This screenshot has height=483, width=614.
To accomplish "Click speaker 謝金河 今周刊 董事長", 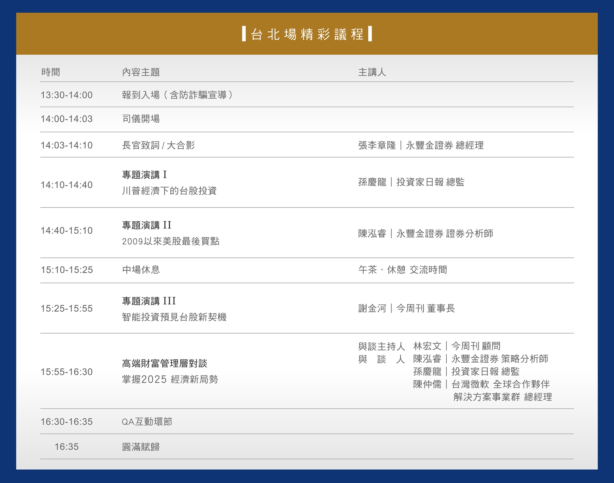I will 406,308.
